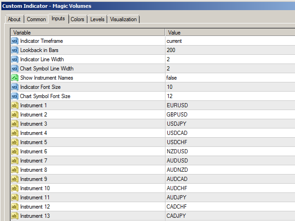Click the numeric icon beside Chart Symbol Line Width
295x221 pixels.
(15, 69)
